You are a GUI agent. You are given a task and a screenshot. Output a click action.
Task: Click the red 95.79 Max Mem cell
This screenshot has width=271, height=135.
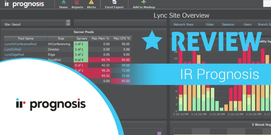[99, 60]
